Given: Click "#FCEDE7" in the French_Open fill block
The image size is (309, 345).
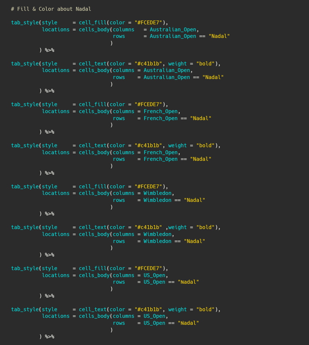Looking at the screenshot, I should (148, 105).
